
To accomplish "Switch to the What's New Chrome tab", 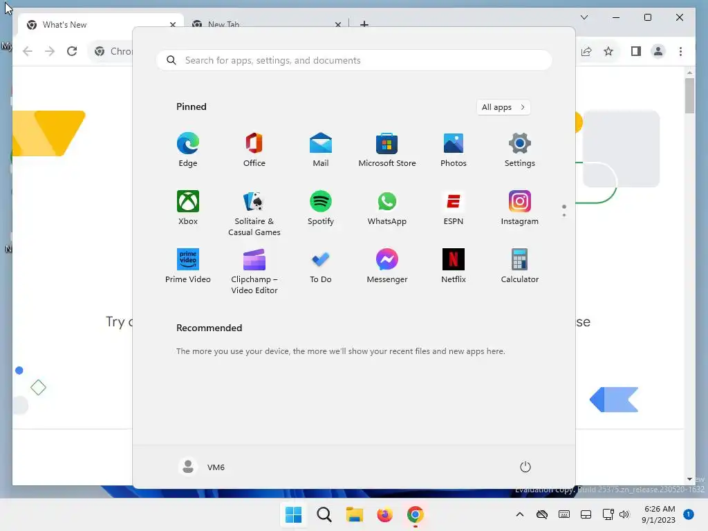I will [x=101, y=25].
